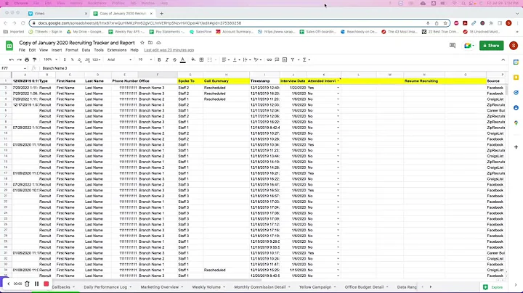Select the Paint format tool

34,59
